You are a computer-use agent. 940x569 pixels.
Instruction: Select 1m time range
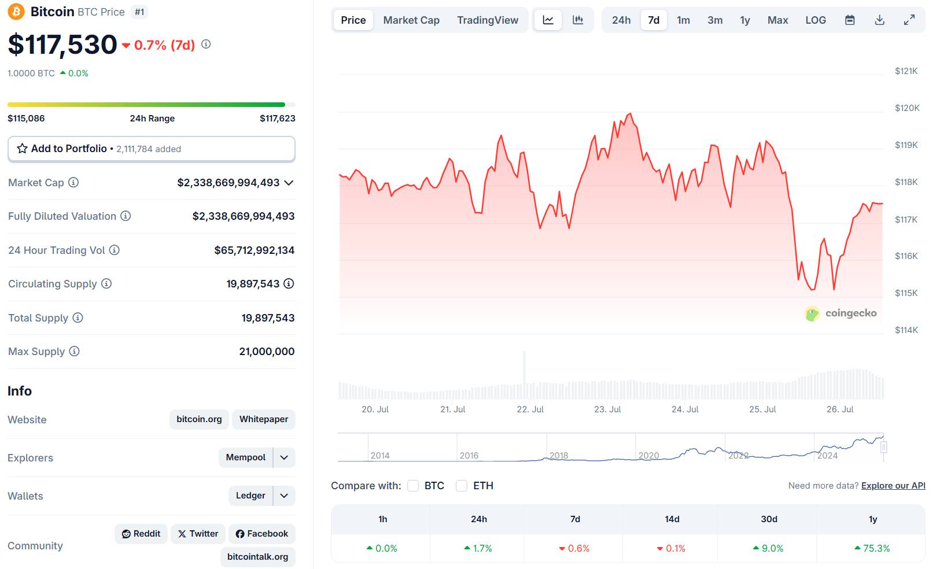coord(683,20)
